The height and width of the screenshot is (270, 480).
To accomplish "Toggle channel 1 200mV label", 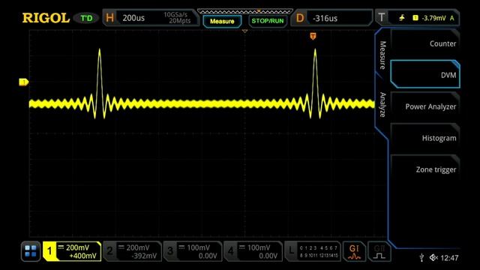I will pyautogui.click(x=72, y=251).
